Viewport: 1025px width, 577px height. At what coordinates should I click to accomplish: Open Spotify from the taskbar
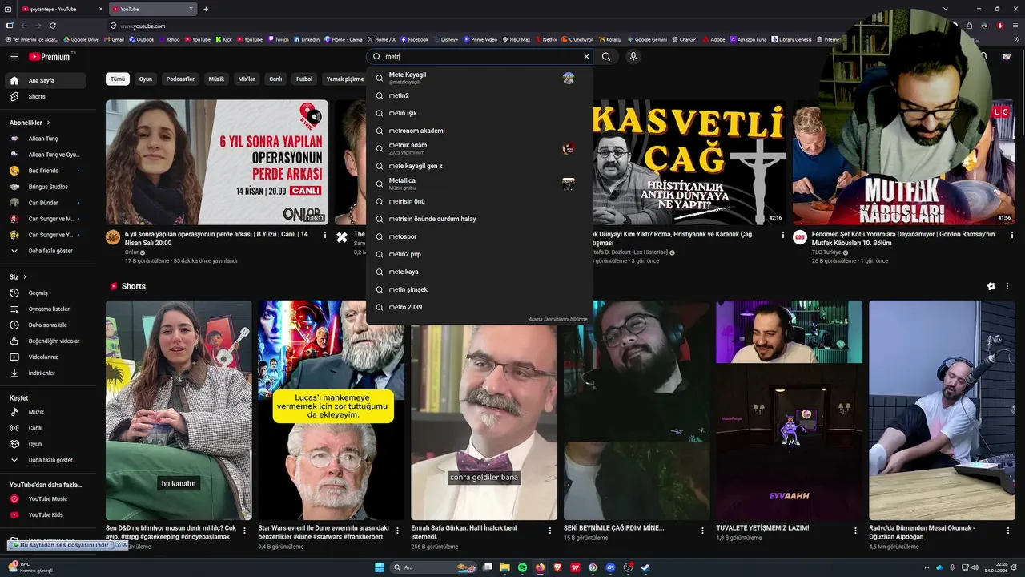point(522,567)
